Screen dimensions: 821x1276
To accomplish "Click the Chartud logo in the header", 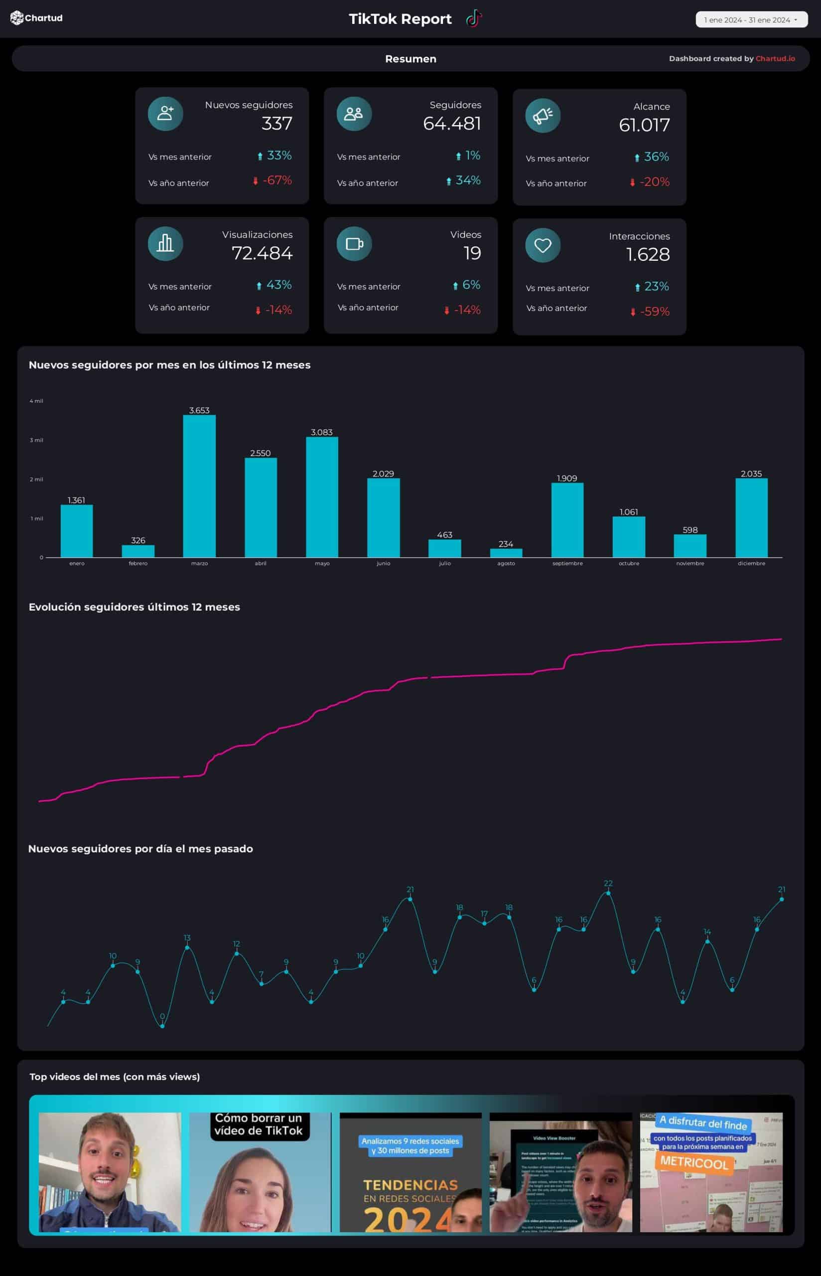I will tap(35, 18).
